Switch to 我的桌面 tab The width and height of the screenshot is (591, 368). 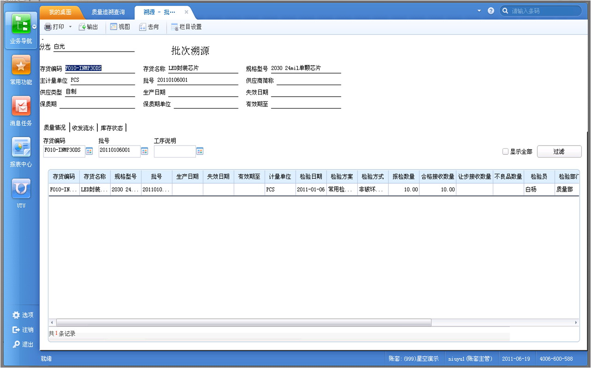[60, 12]
